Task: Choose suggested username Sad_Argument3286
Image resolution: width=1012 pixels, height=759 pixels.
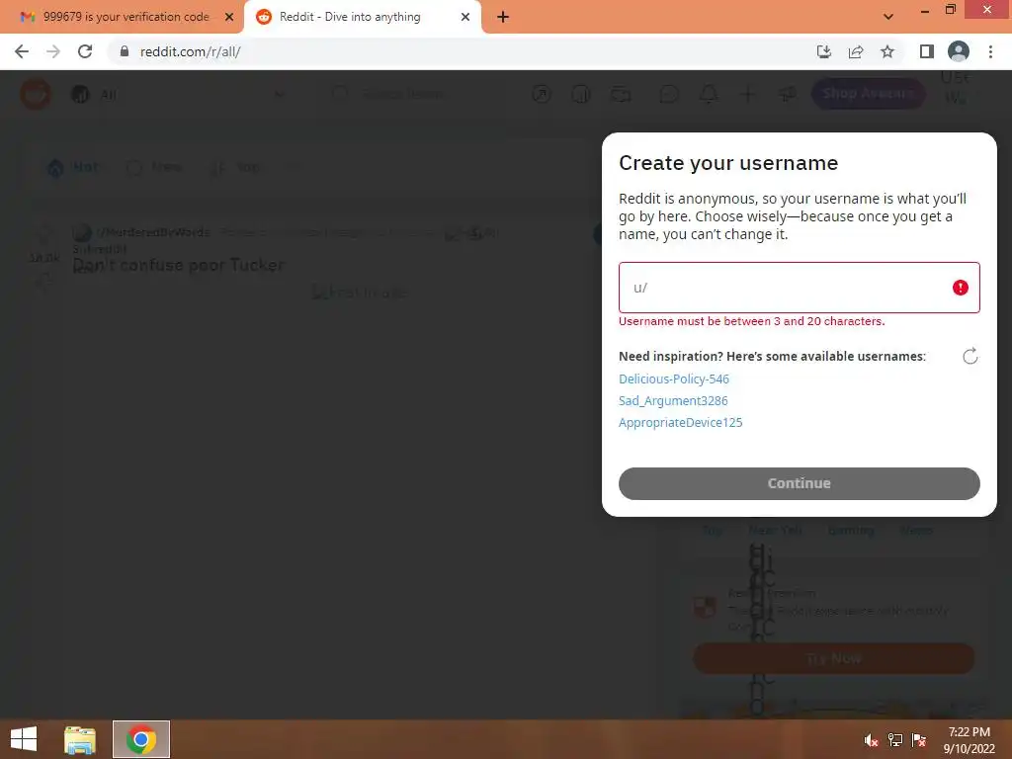Action: tap(673, 401)
